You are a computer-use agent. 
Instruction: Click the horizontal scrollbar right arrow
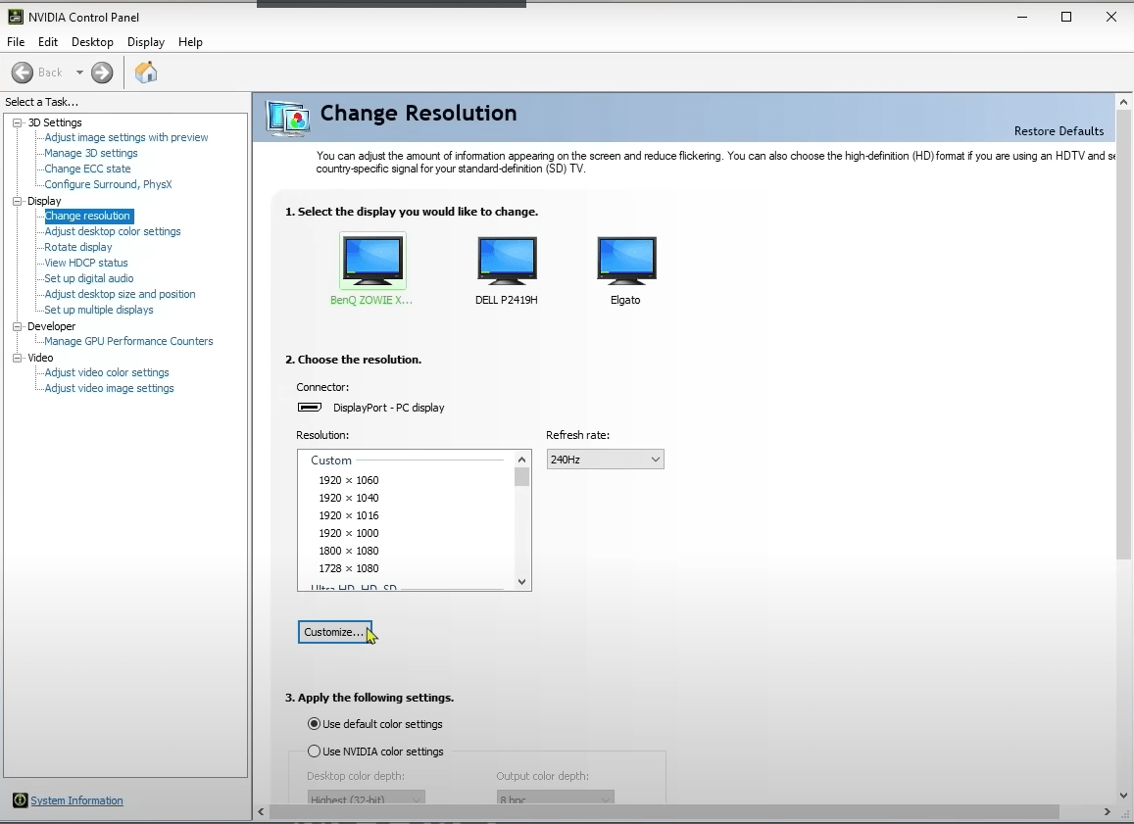click(x=1107, y=811)
